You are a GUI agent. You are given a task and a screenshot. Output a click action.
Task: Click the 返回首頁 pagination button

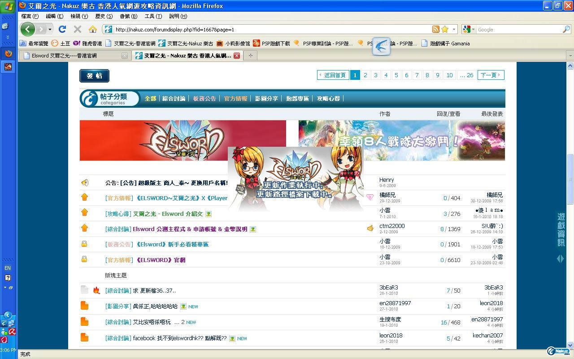tap(333, 75)
